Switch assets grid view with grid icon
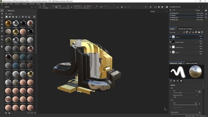This screenshot has width=208, height=117. click(x=34, y=17)
